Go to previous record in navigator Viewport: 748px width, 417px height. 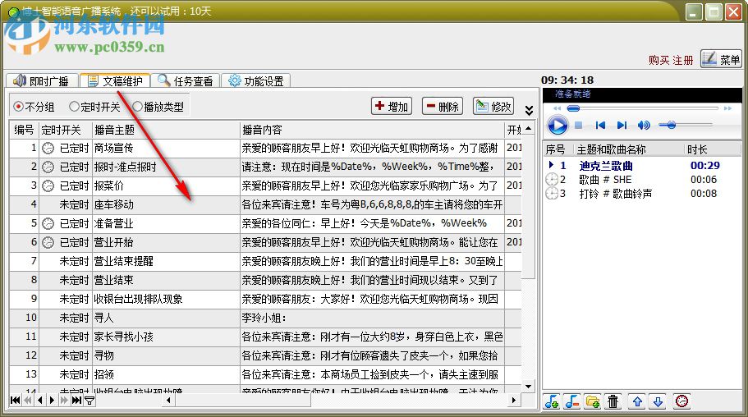[x=40, y=401]
